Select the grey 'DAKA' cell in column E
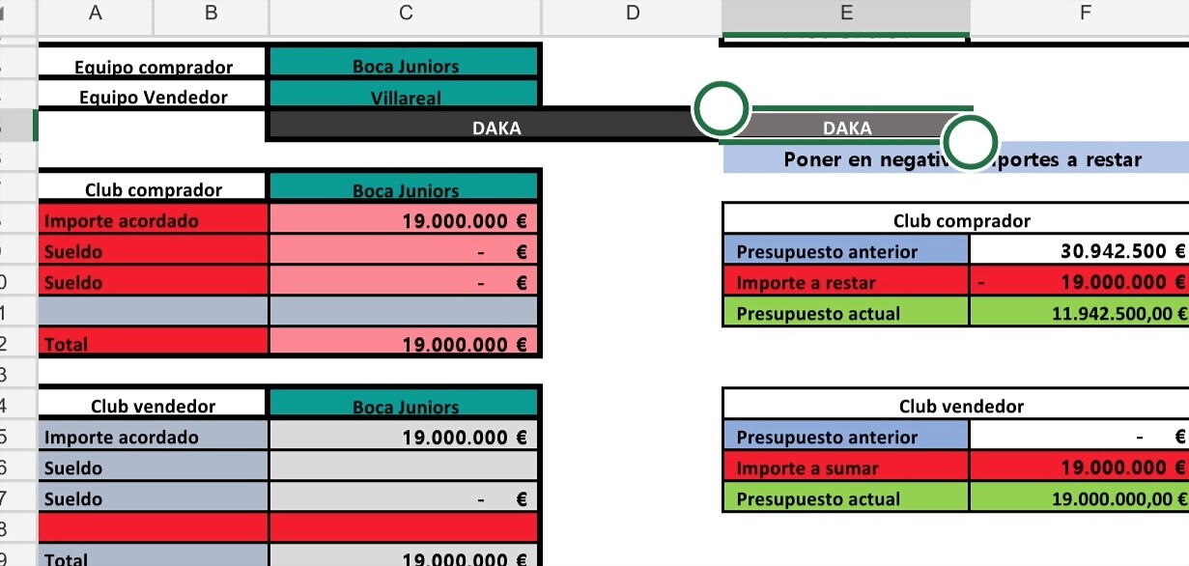 [846, 127]
